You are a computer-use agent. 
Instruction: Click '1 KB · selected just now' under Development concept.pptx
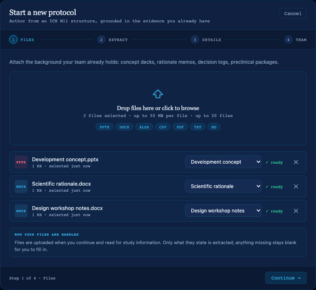point(61,166)
